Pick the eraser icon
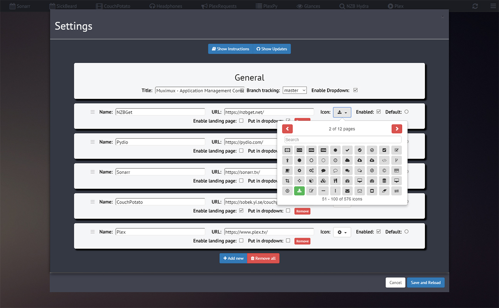Image resolution: width=499 pixels, height=308 pixels. [384, 191]
